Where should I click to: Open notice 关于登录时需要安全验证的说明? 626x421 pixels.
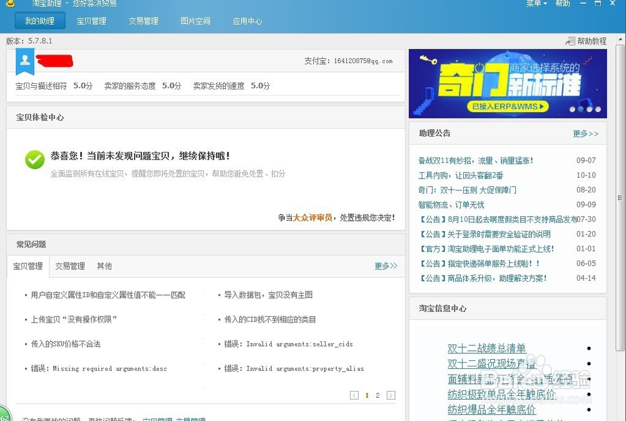(485, 234)
